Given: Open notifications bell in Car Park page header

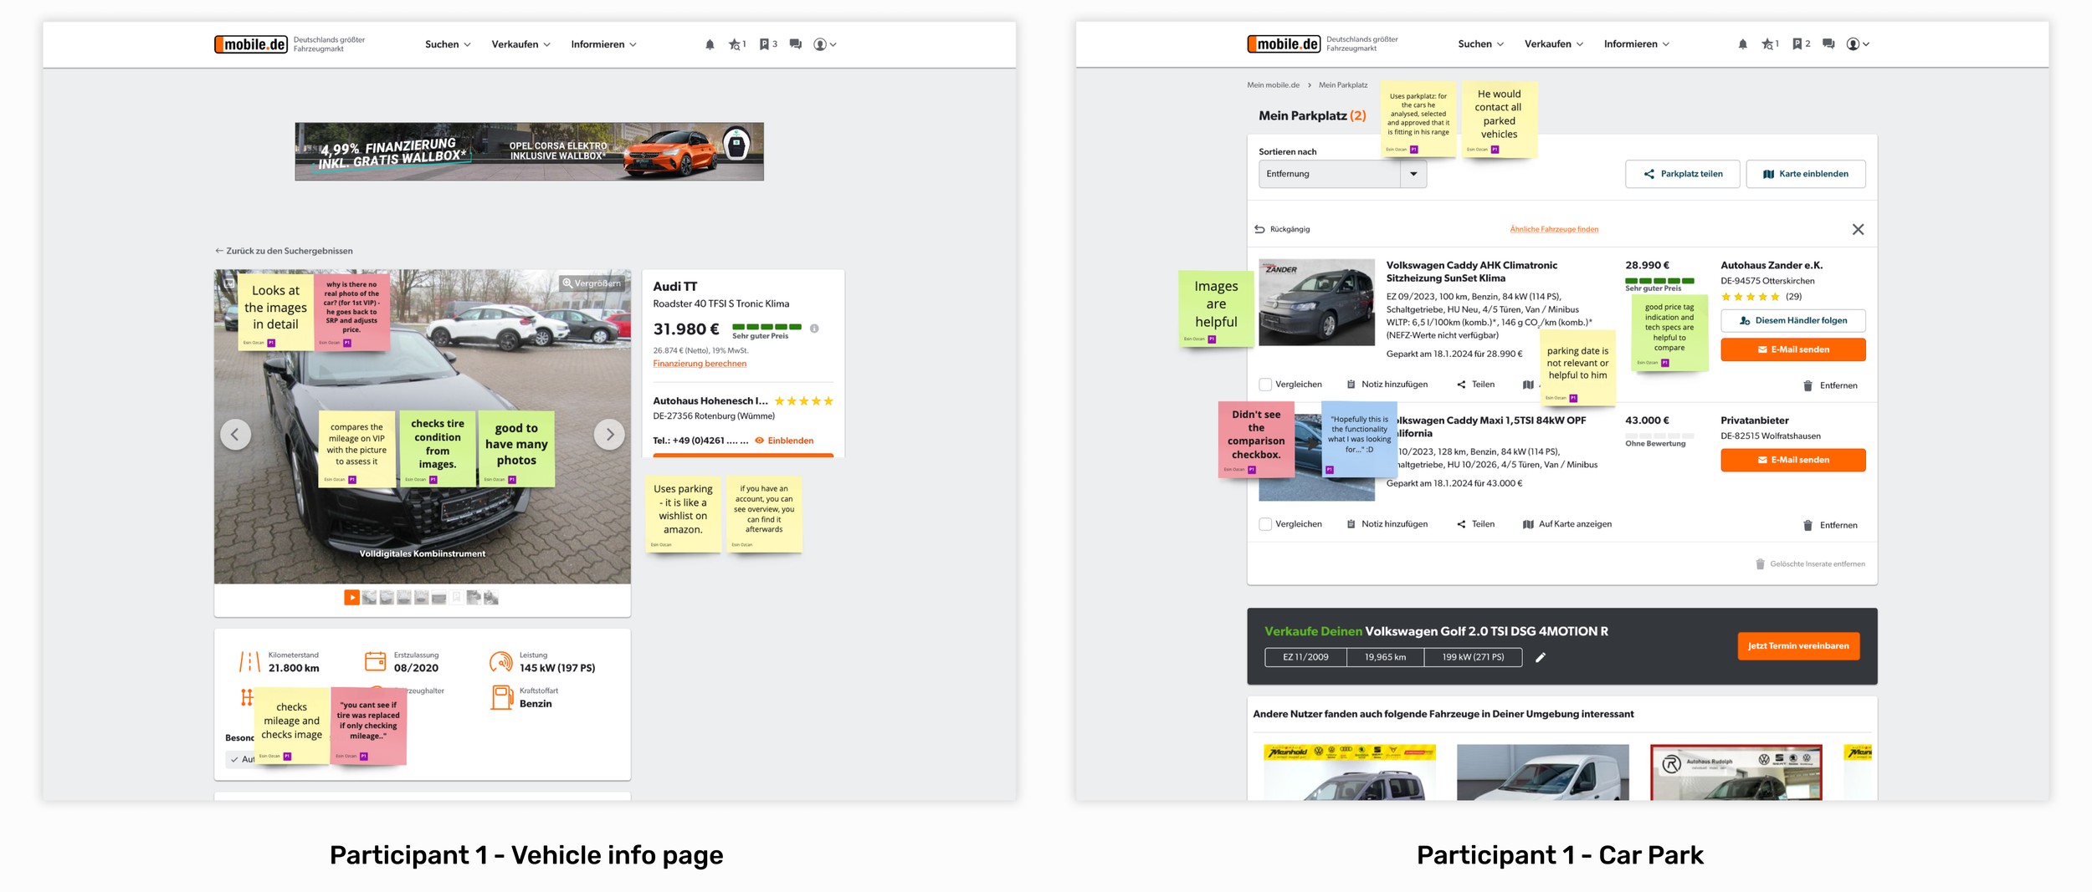Looking at the screenshot, I should 1742,44.
